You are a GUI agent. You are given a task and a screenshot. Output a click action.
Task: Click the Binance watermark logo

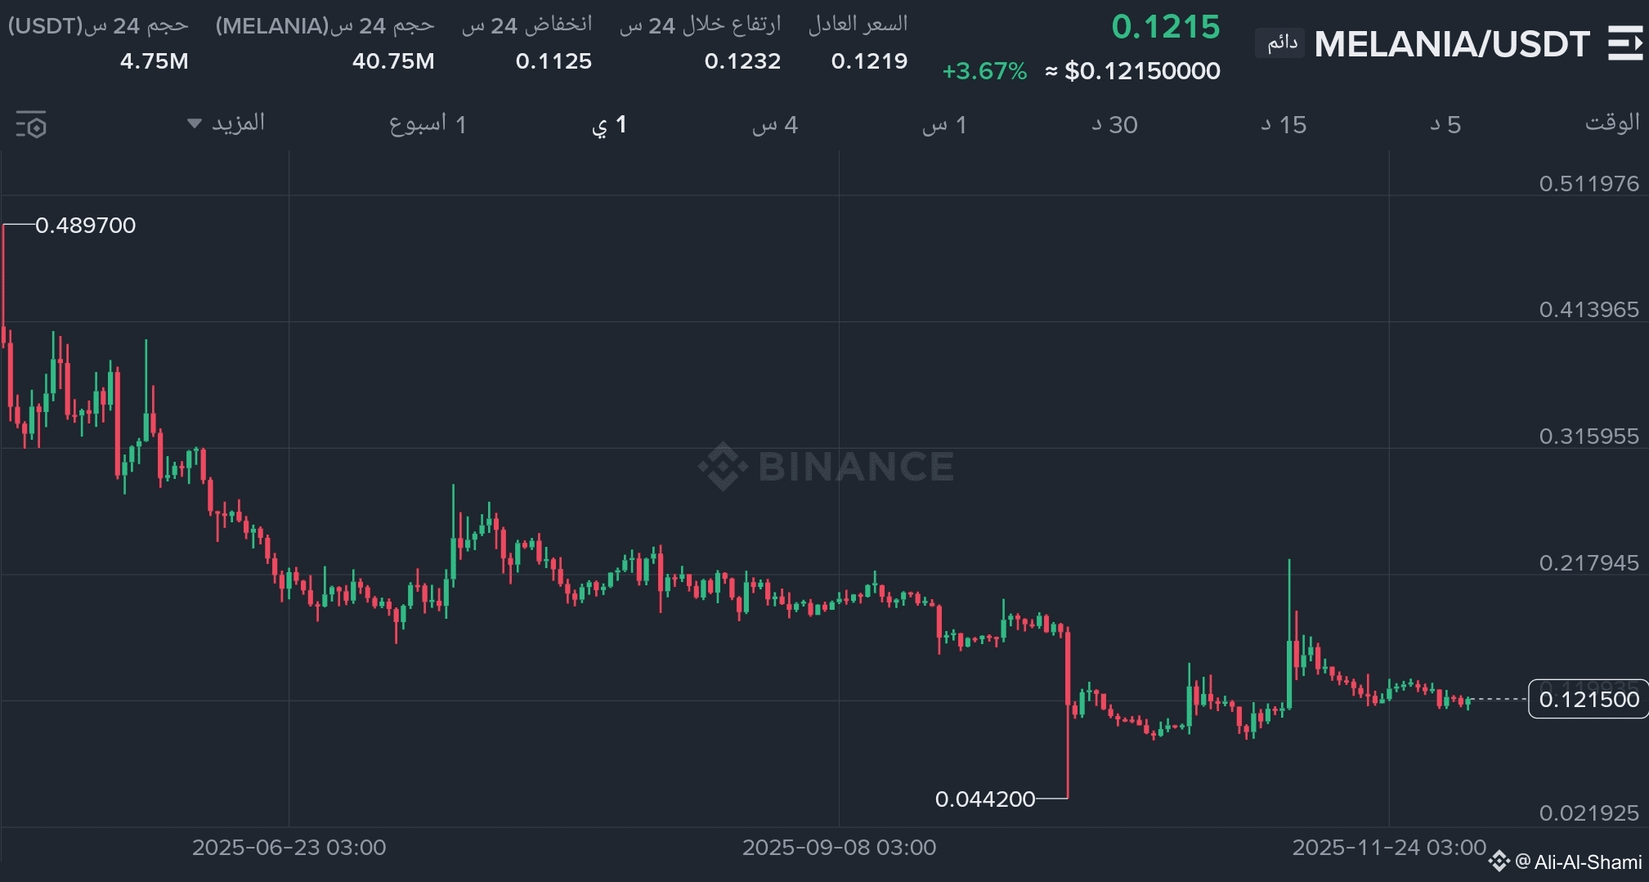[723, 467]
